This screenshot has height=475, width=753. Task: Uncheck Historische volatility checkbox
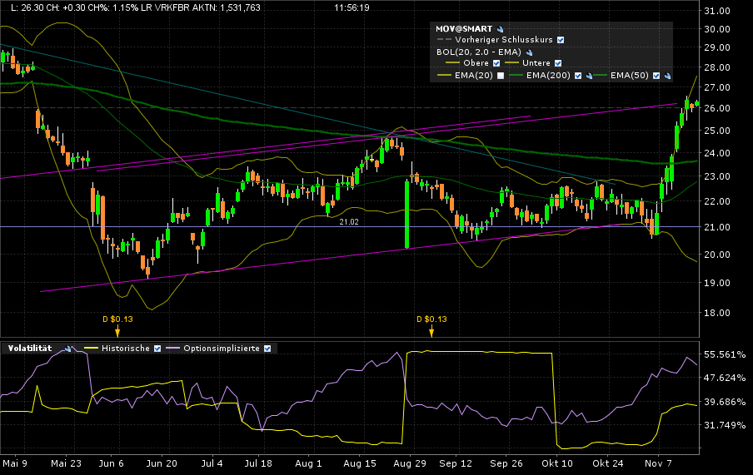[156, 349]
